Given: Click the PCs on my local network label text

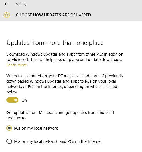Looking at the screenshot, I should pyautogui.click(x=36, y=128).
